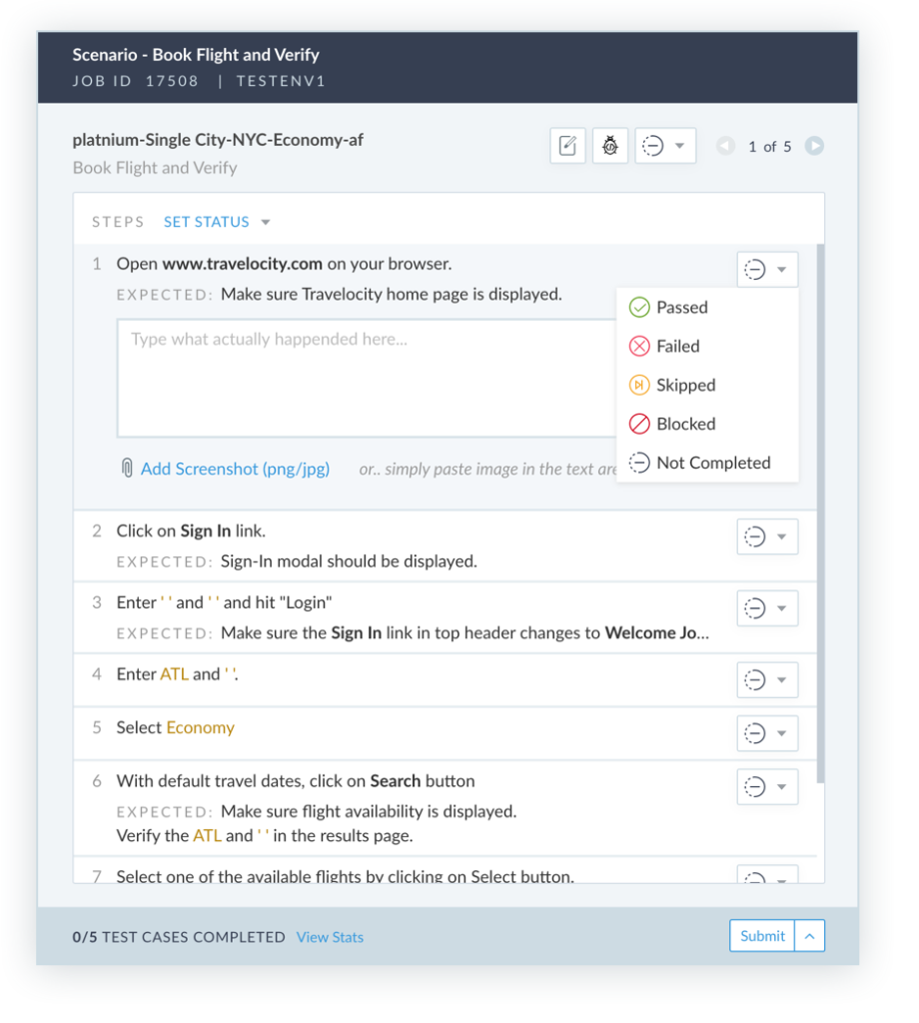Click the Submit button
Image resolution: width=919 pixels, height=1023 pixels.
click(761, 936)
